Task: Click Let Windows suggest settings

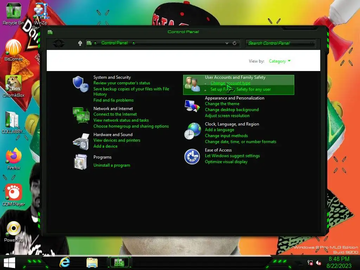Action: coord(232,156)
